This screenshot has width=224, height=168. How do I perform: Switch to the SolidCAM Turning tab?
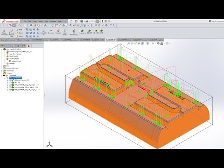coord(140,40)
